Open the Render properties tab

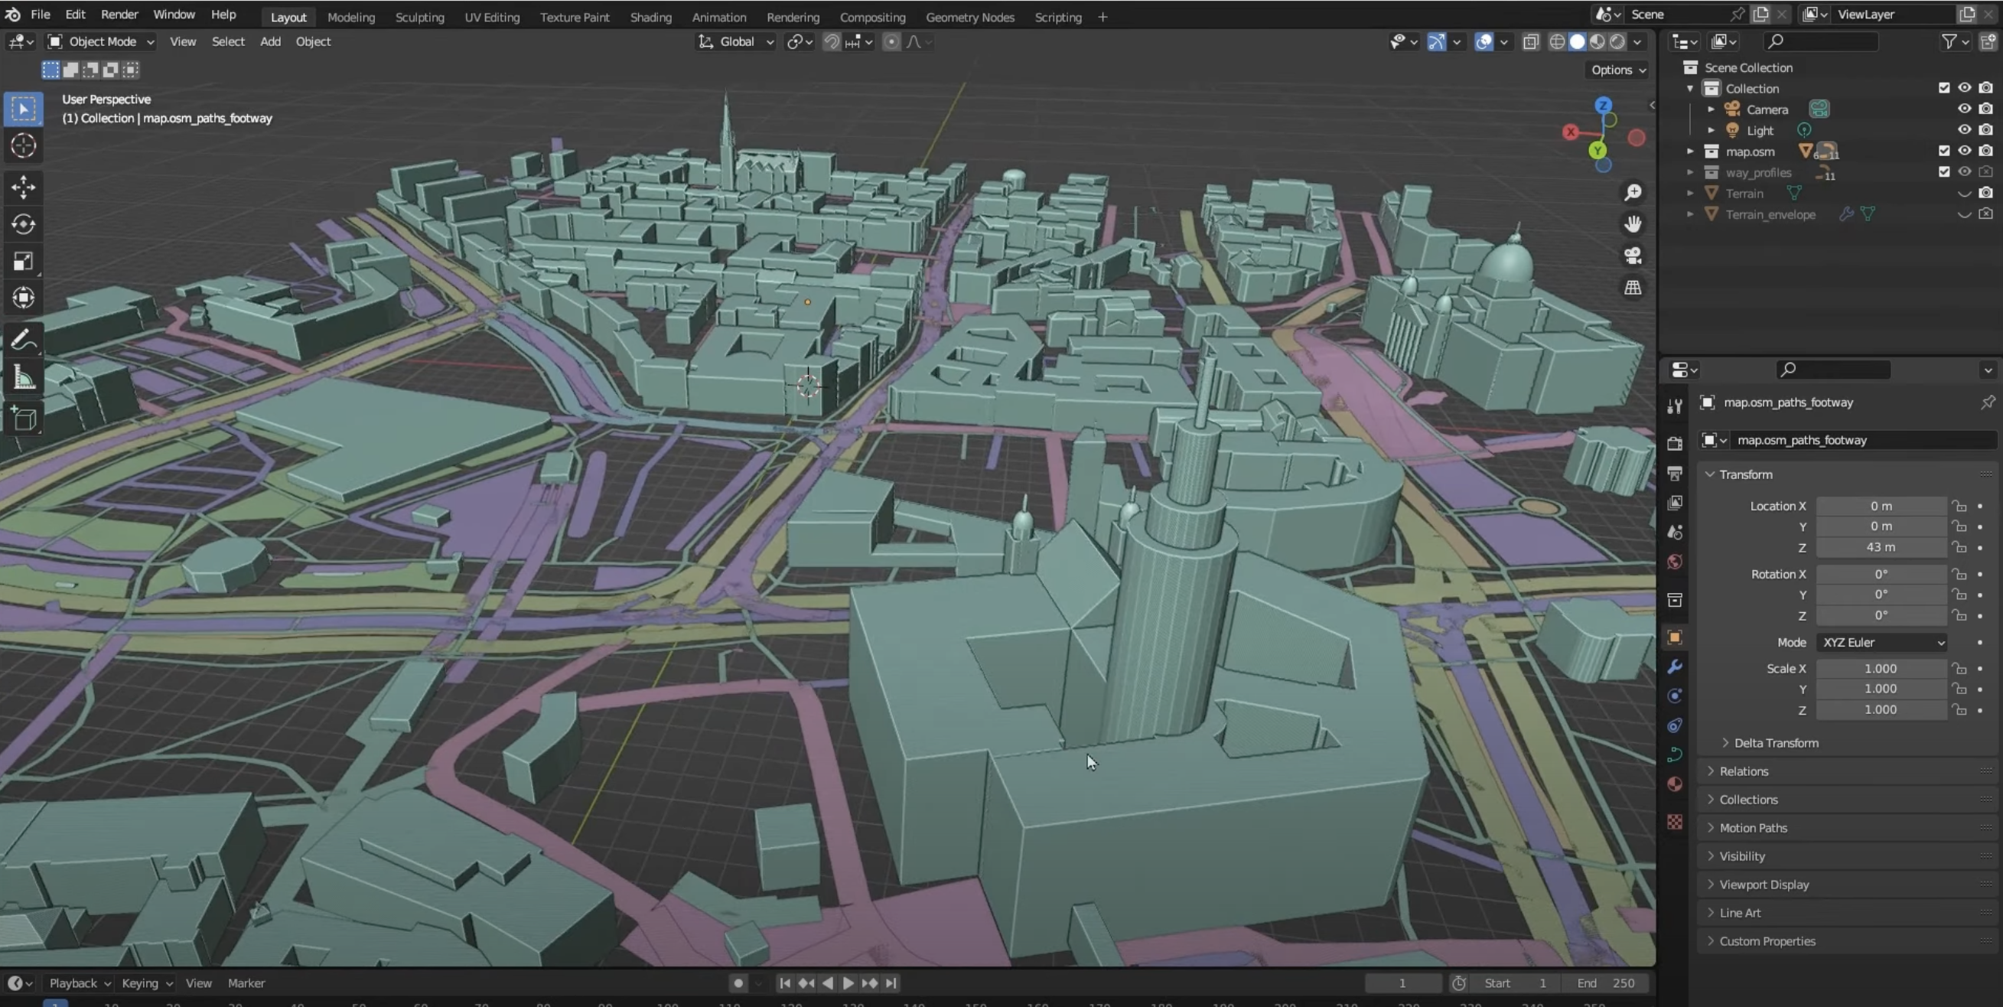[1675, 443]
